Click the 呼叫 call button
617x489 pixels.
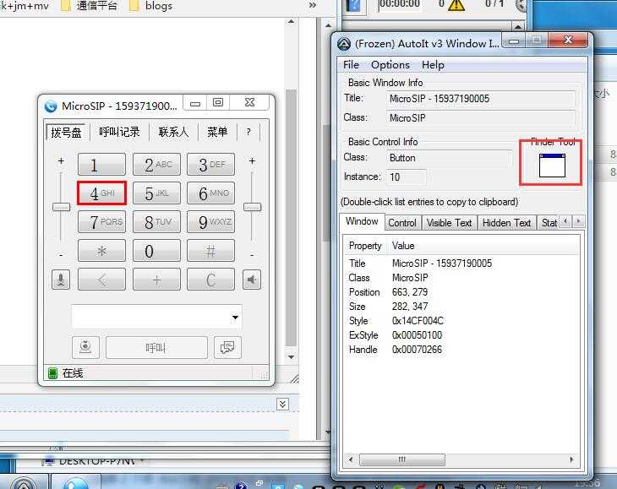click(x=156, y=347)
